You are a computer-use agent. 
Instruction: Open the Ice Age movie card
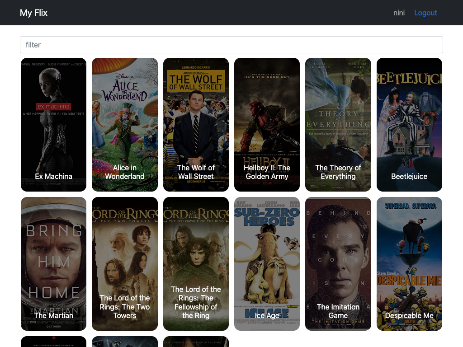point(267,263)
